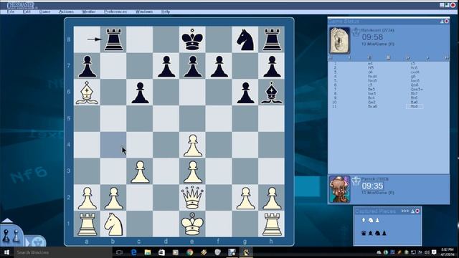Click the king icon tab at bottom-left
459x258 pixels.
(x=37, y=242)
